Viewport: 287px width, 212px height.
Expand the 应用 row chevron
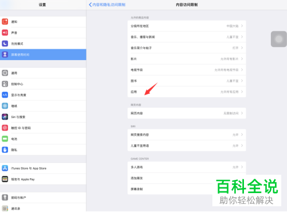click(242, 92)
